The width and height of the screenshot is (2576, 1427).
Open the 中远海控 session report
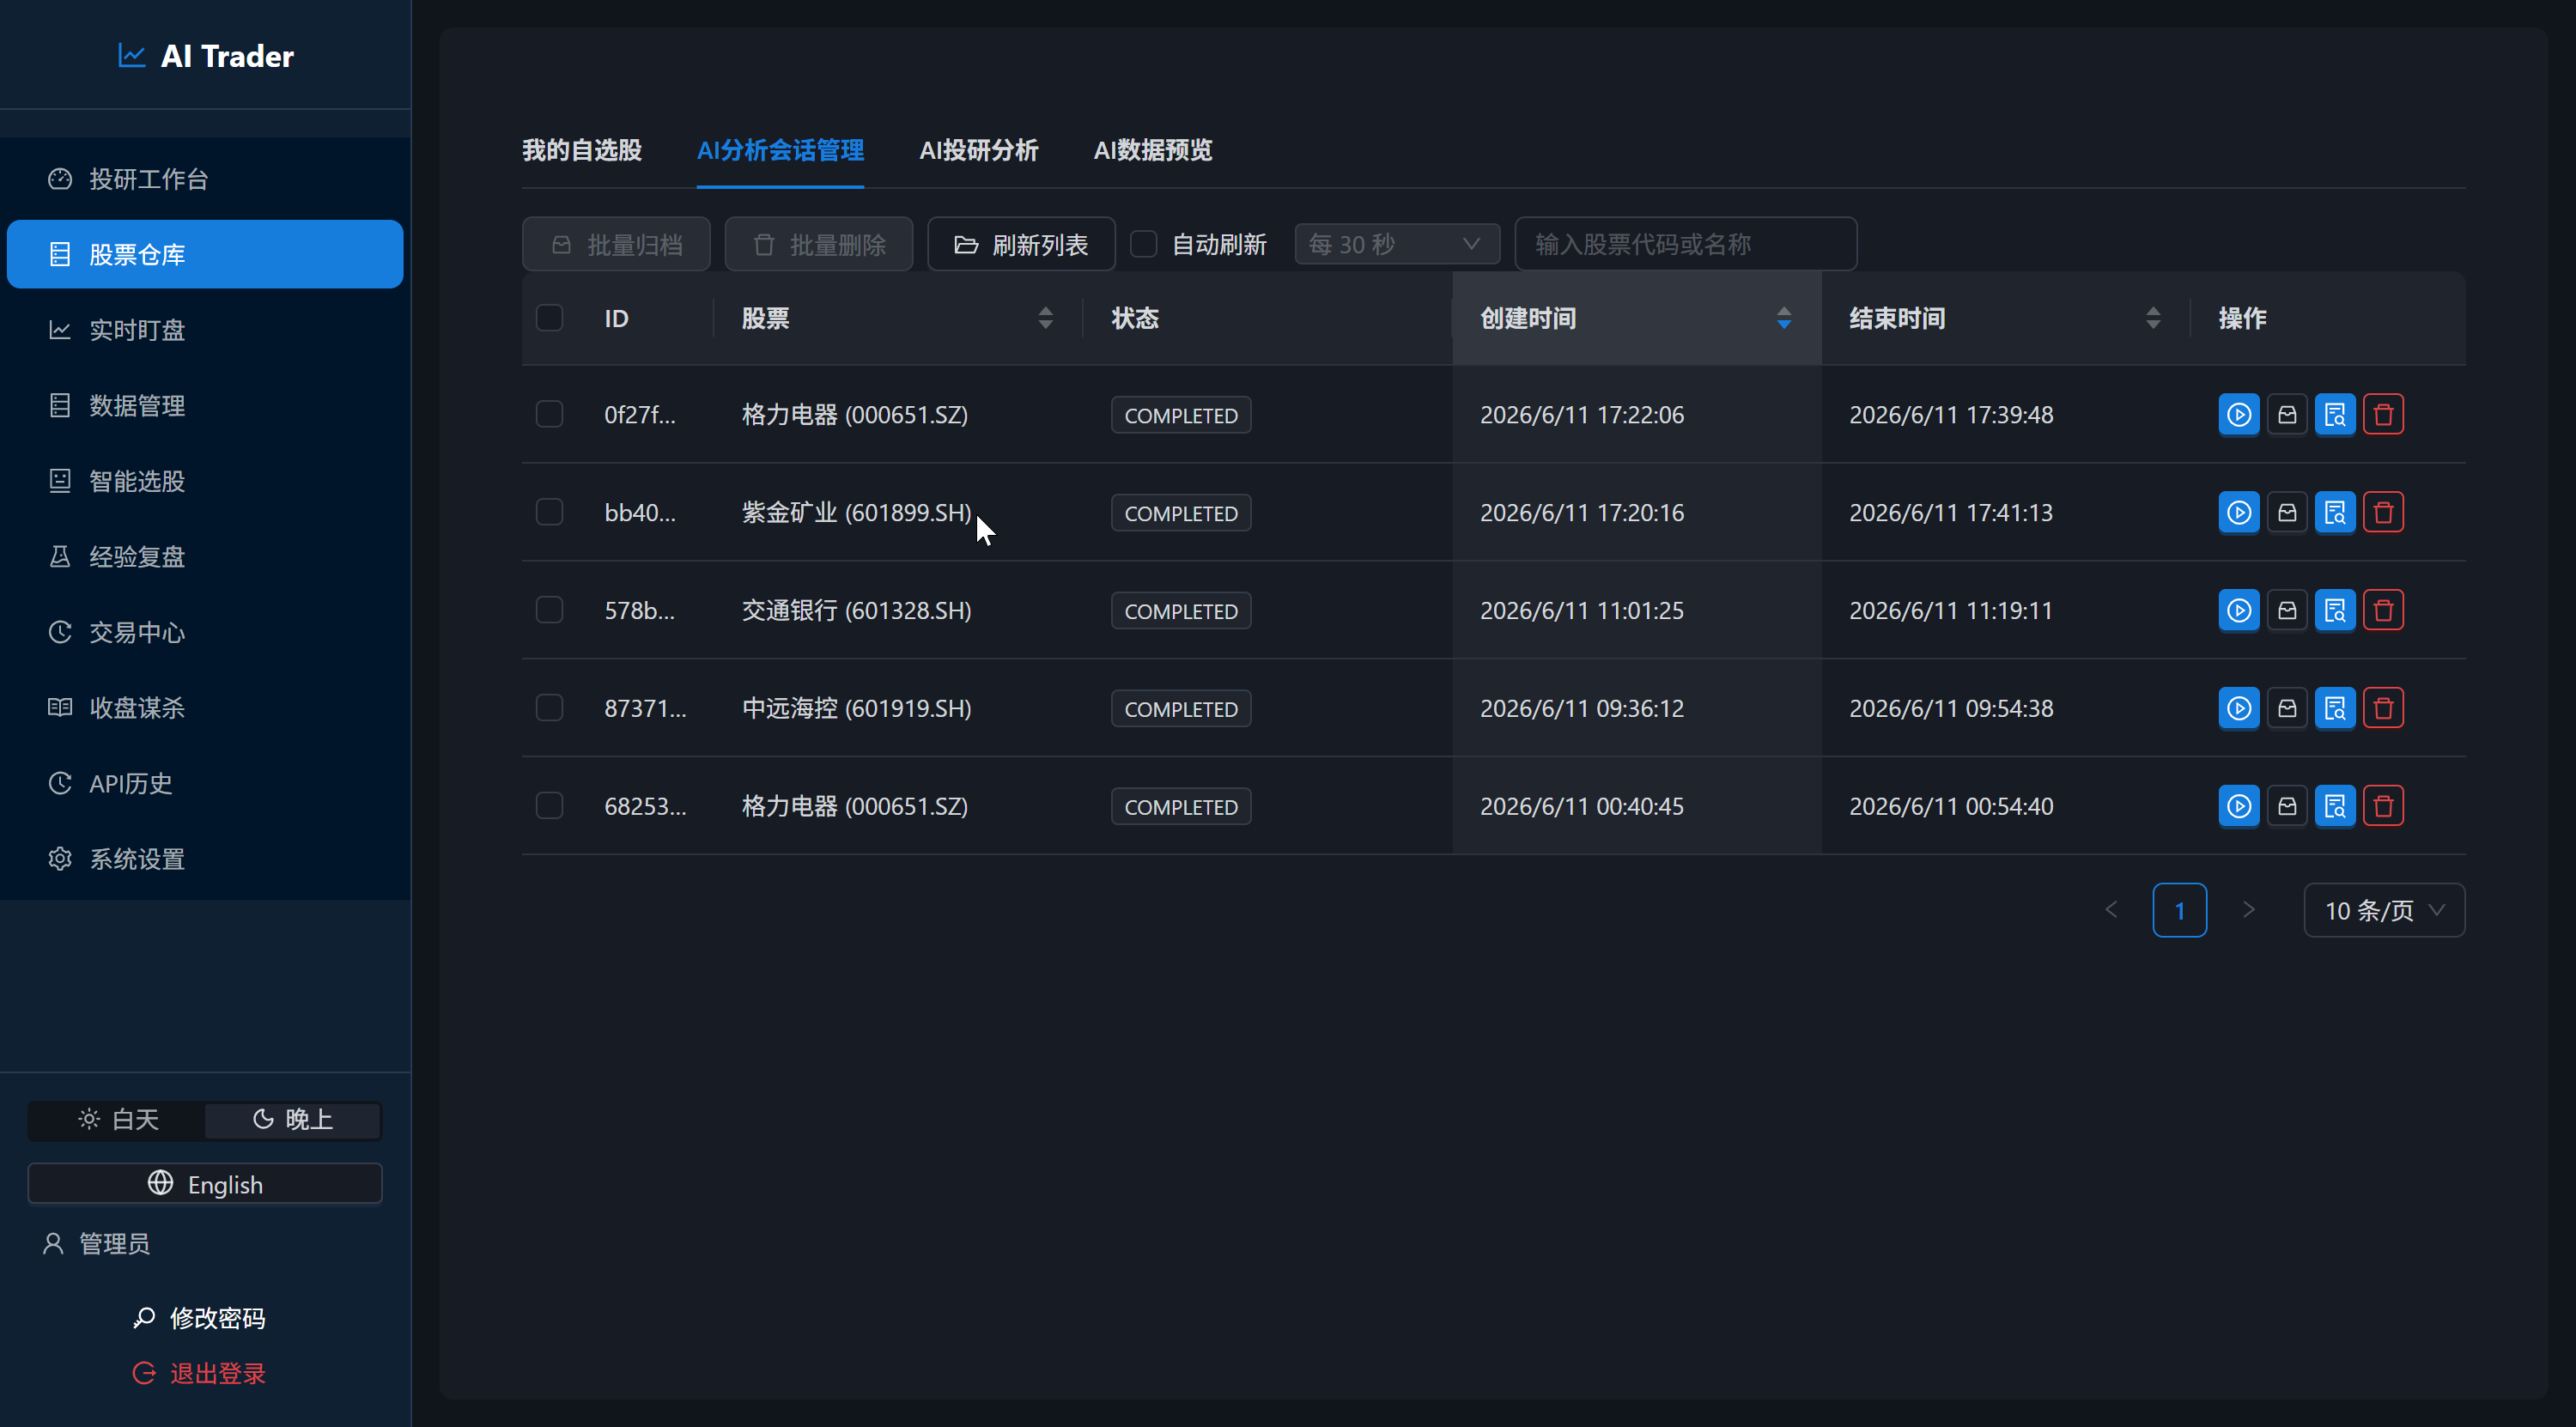click(2334, 708)
